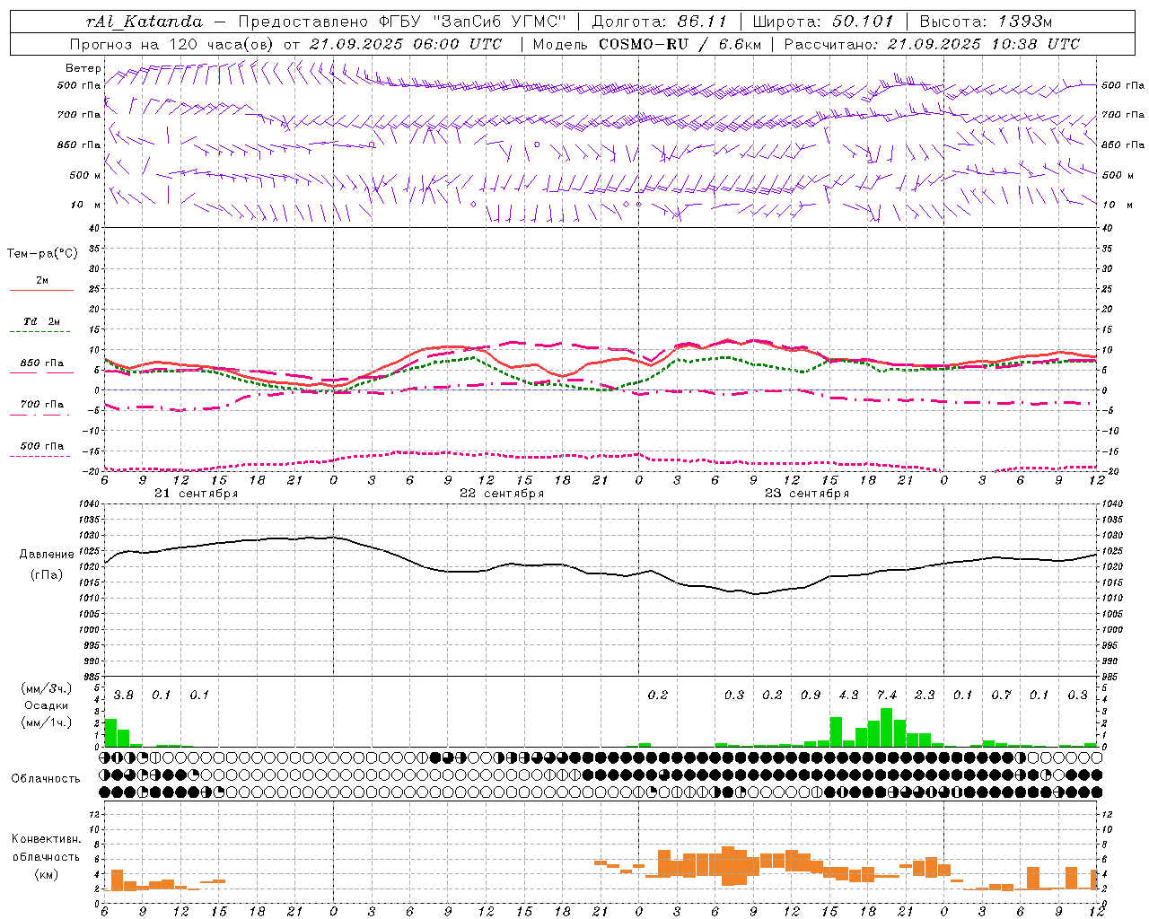The height and width of the screenshot is (919, 1149).
Task: Click the blue '2м' legend line sample
Action: click(x=41, y=291)
